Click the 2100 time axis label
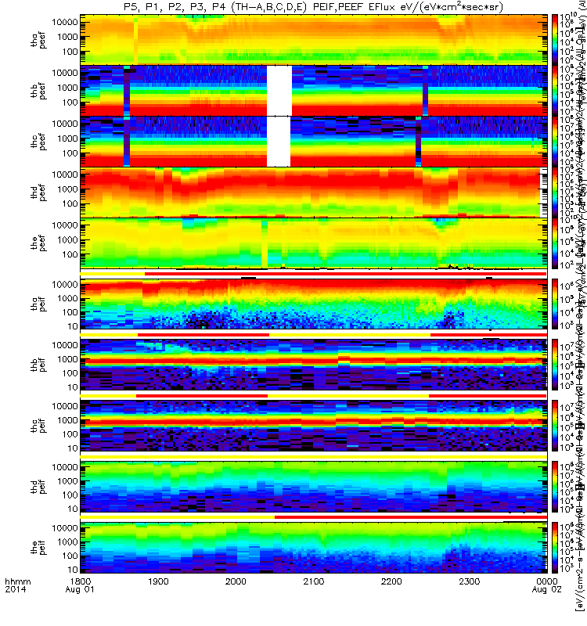 [314, 581]
